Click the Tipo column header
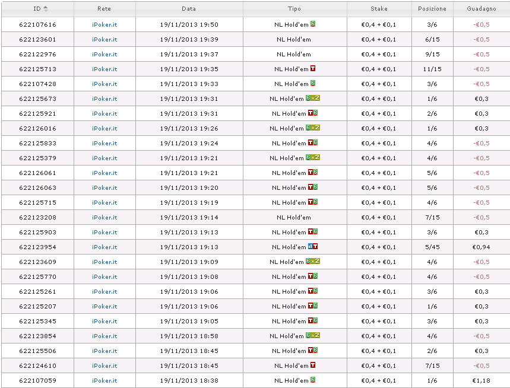 [294, 9]
